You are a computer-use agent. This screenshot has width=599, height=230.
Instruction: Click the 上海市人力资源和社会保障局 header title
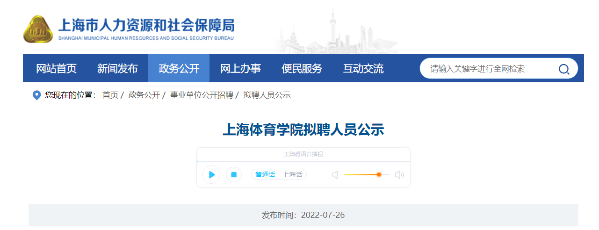(x=146, y=24)
